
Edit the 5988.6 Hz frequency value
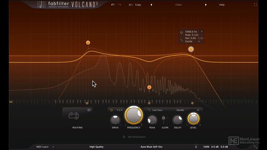coord(191,32)
